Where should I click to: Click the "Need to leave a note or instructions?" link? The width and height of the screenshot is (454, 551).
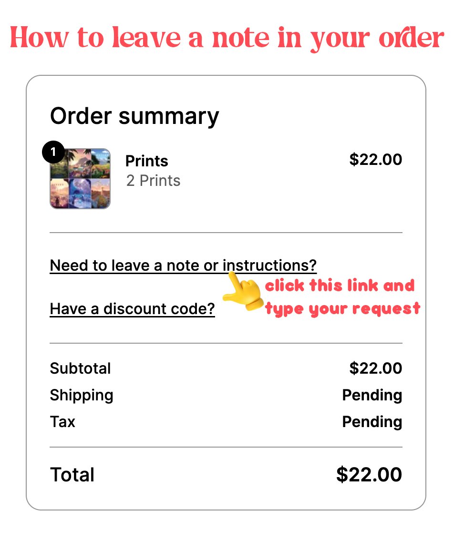point(183,265)
